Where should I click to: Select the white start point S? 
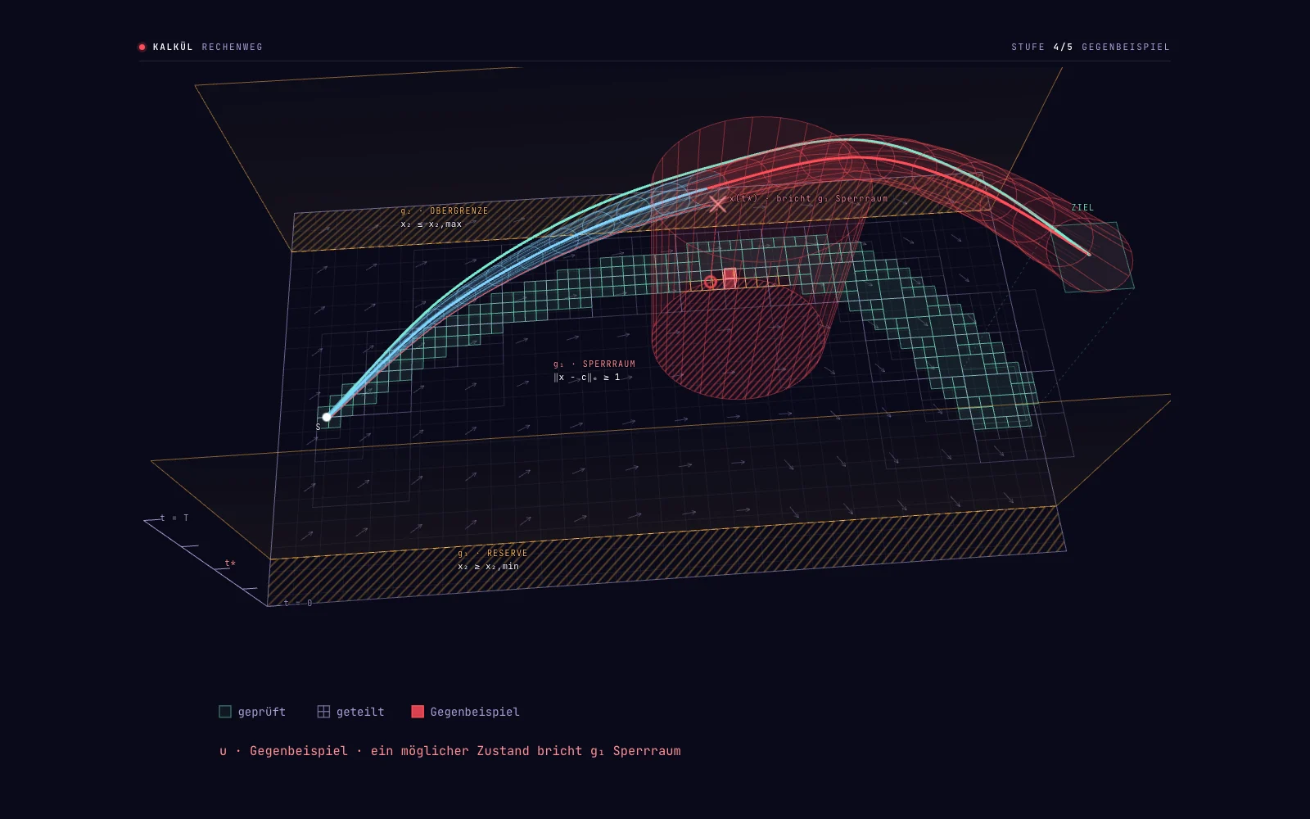tap(327, 417)
